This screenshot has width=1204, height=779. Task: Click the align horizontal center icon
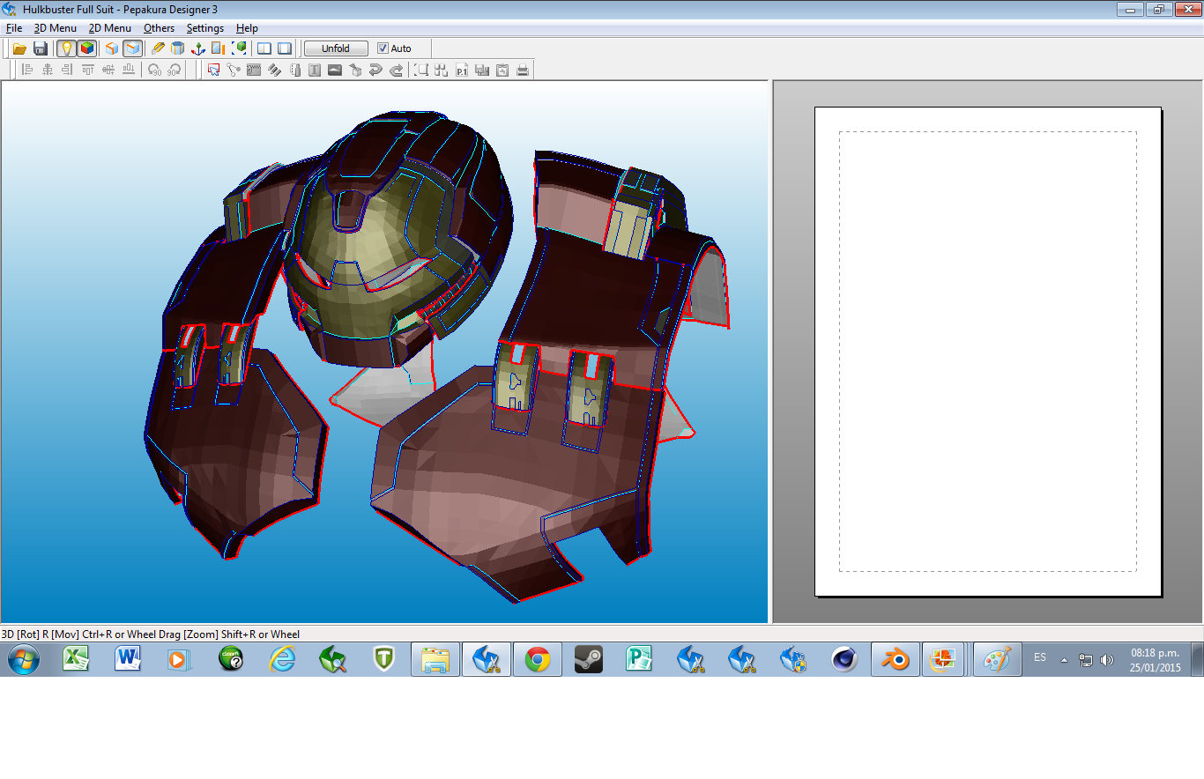[x=48, y=70]
